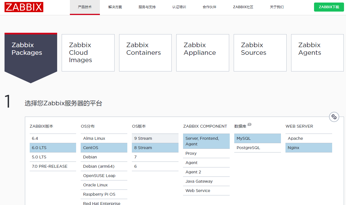Select OS version 9 Stream

click(155, 138)
